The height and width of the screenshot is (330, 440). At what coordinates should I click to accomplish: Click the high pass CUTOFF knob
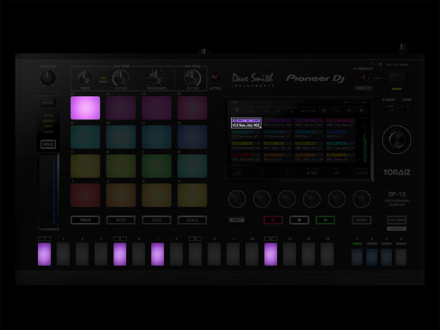coord(192,78)
